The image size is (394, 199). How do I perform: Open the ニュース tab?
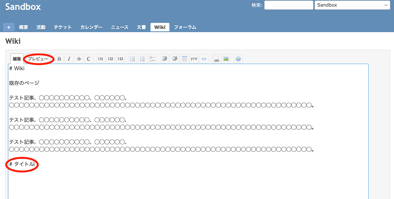[120, 27]
